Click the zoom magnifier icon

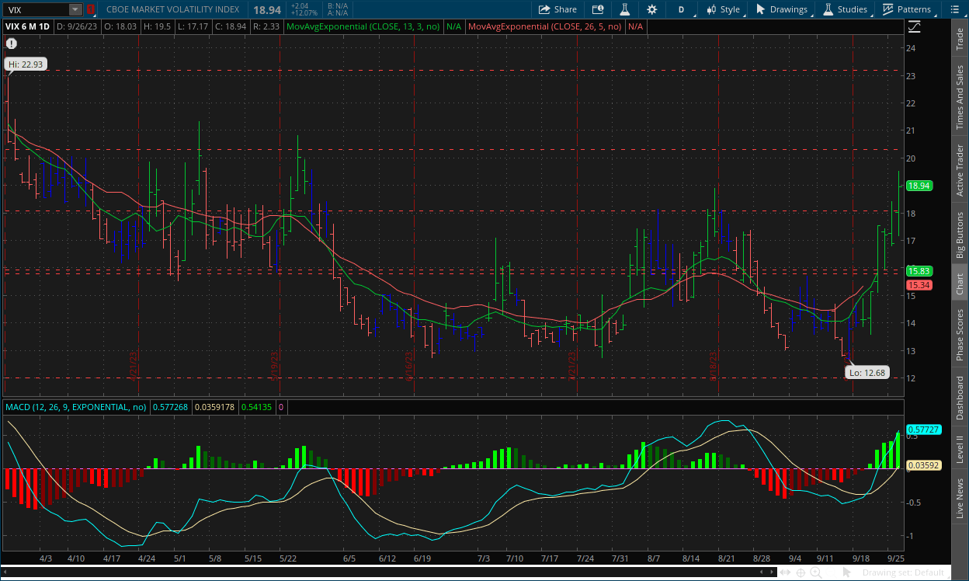click(816, 572)
